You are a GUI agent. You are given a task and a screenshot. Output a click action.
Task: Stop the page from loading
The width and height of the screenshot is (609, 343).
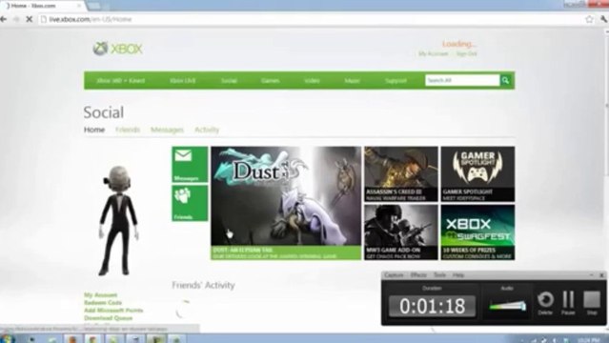point(30,19)
